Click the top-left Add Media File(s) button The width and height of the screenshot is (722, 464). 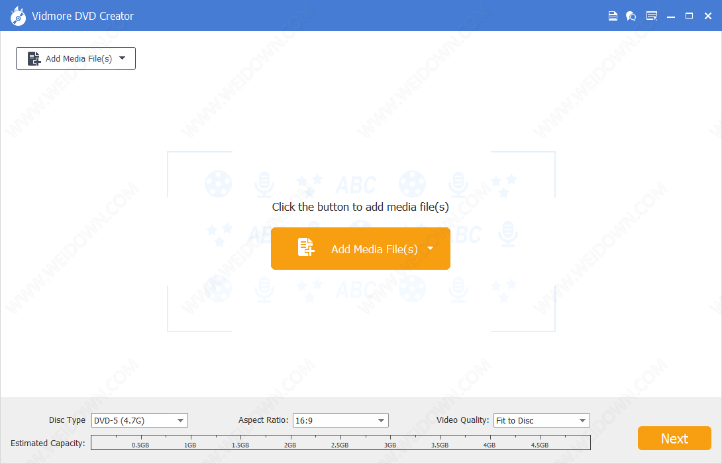click(76, 58)
